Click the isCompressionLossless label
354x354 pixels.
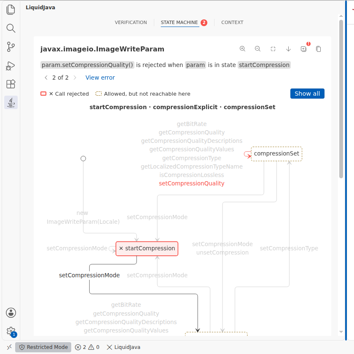coord(192,175)
